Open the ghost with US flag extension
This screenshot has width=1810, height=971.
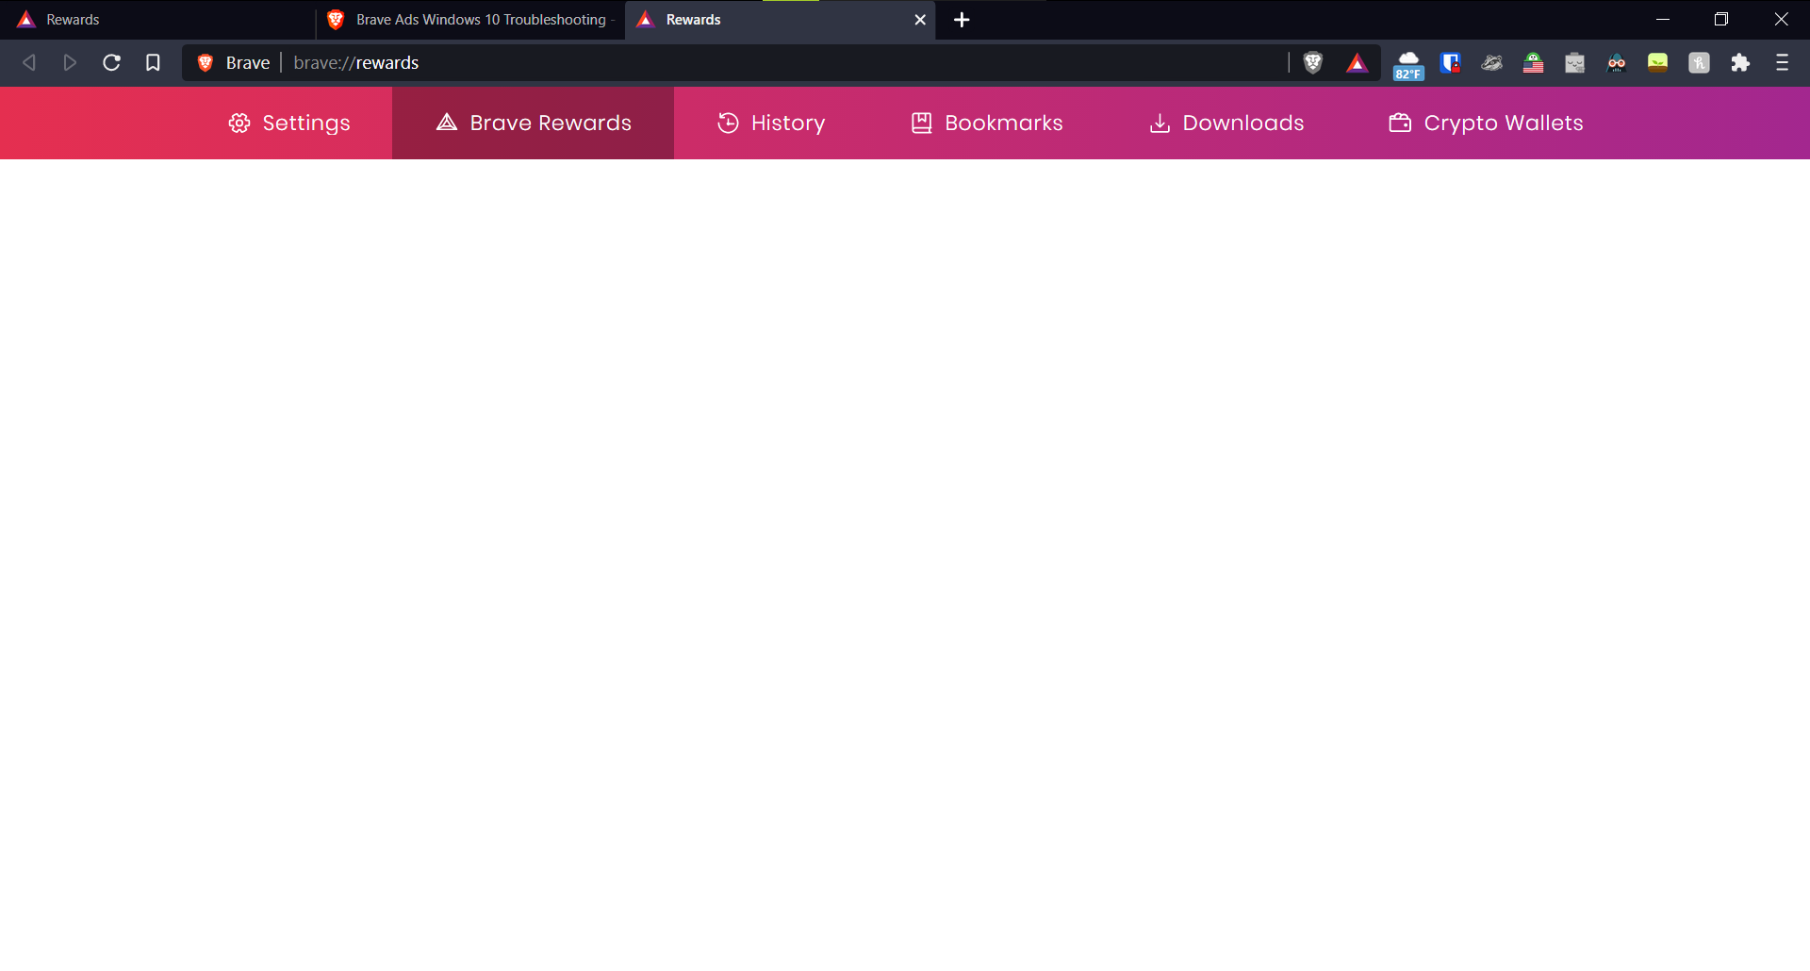1533,63
